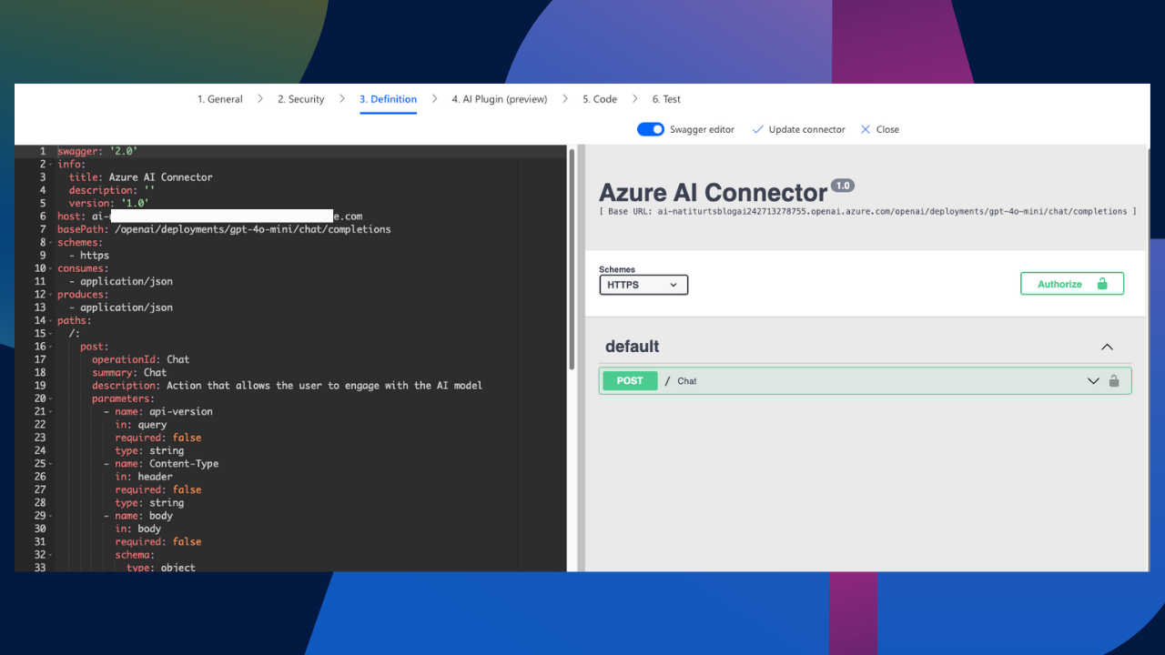The width and height of the screenshot is (1165, 655).
Task: Click the basePath line in the editor
Action: tap(224, 229)
